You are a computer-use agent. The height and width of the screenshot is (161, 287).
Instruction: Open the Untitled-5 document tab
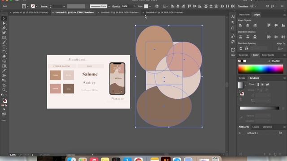point(120,13)
